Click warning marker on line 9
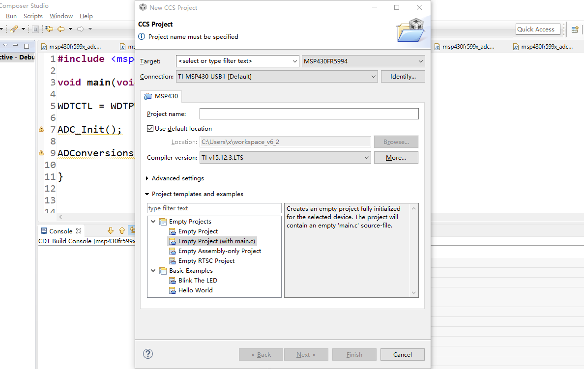 click(41, 153)
